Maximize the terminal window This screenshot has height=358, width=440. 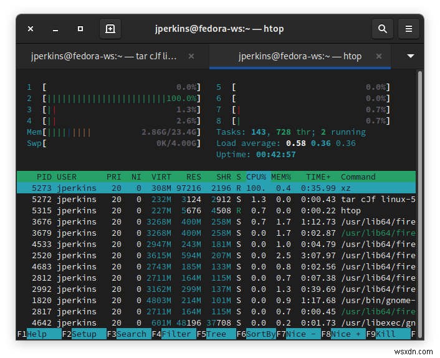[80, 29]
